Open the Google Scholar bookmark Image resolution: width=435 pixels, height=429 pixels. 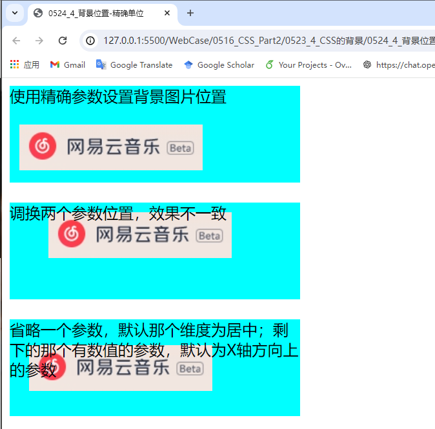point(219,65)
